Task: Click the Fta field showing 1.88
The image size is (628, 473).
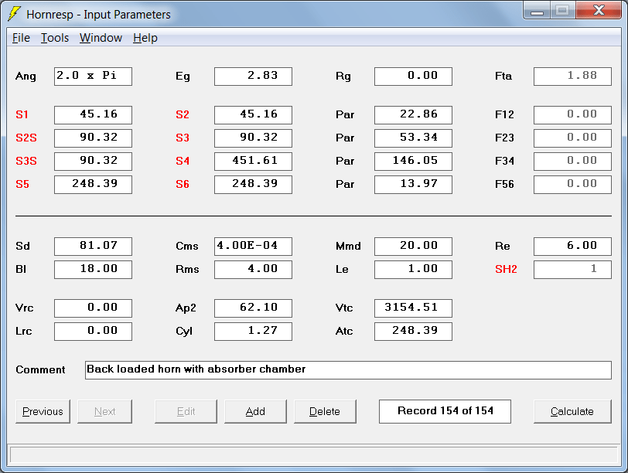Action: (x=573, y=76)
